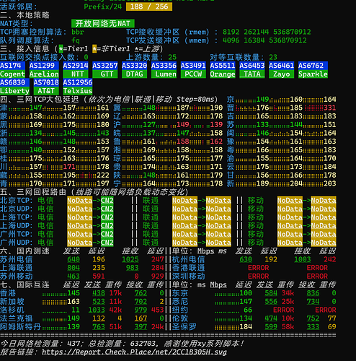
Task: Click the yellow '188 / 256' prefix badge
Action: pyautogui.click(x=149, y=6)
